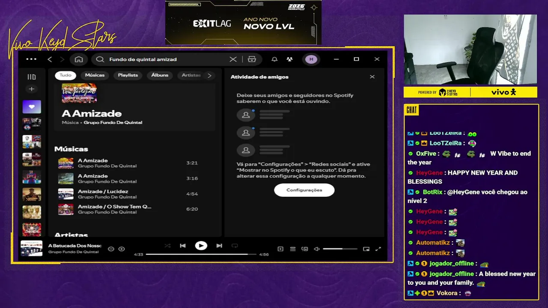Open the Spotify three-dot menu
This screenshot has height=308, width=548.
pyautogui.click(x=31, y=59)
